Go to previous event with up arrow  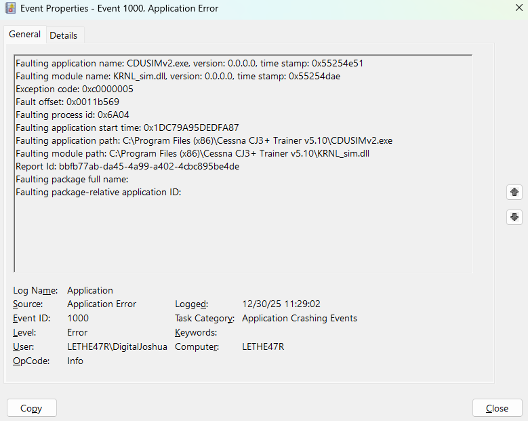pos(514,193)
